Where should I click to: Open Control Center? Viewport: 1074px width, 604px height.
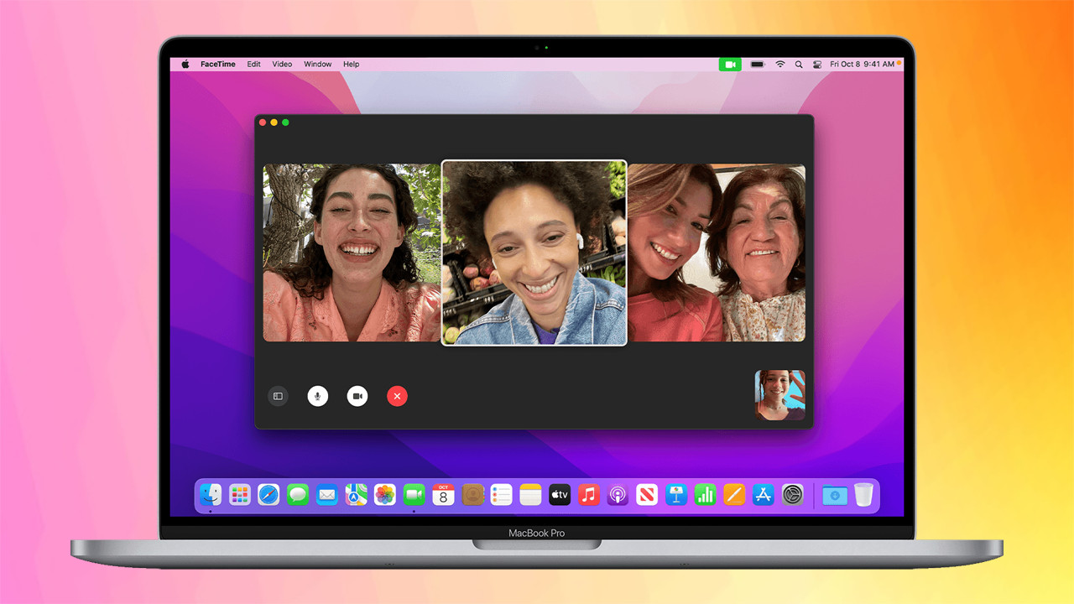point(816,64)
